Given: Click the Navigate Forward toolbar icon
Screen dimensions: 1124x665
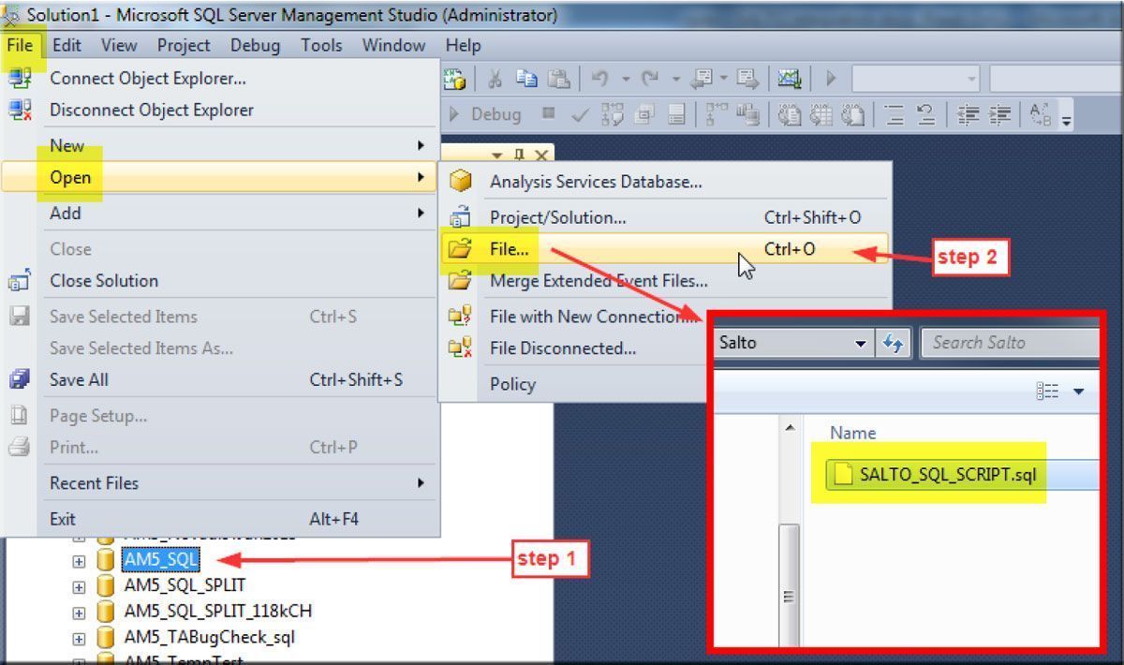Looking at the screenshot, I should click(747, 80).
